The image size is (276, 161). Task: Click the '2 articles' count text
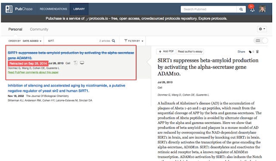click(105, 41)
